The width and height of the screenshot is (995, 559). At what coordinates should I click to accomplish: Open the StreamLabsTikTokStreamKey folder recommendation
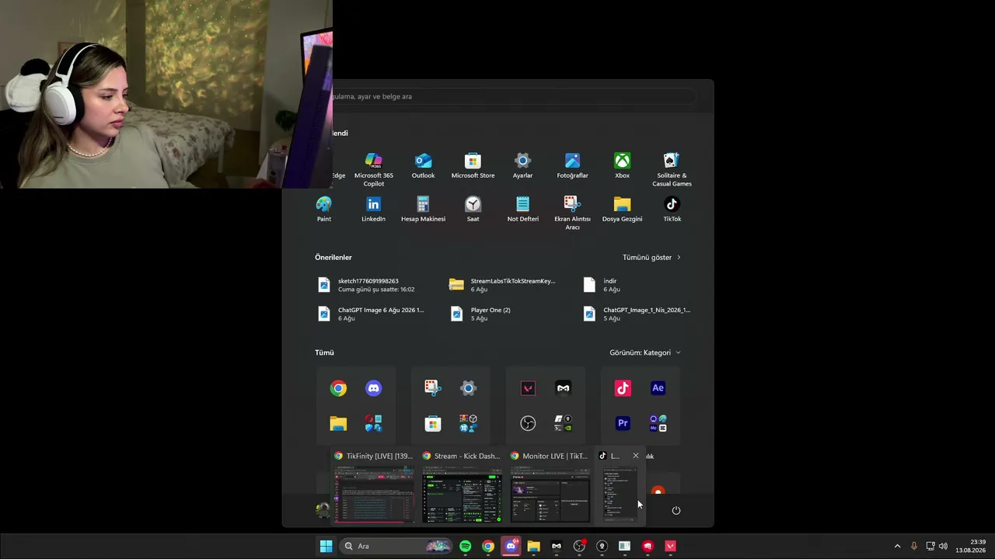tap(503, 285)
